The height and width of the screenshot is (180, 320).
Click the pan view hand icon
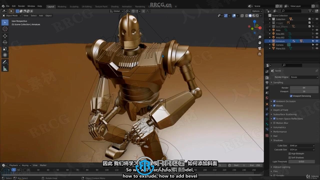tap(260, 42)
